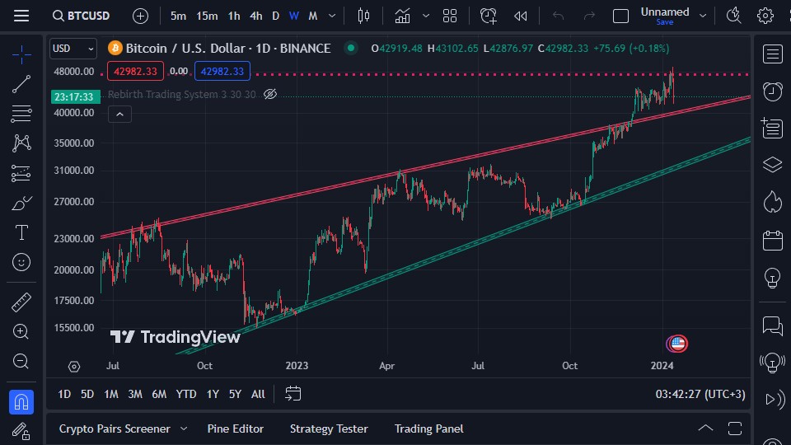Redo the last chart action

(589, 16)
